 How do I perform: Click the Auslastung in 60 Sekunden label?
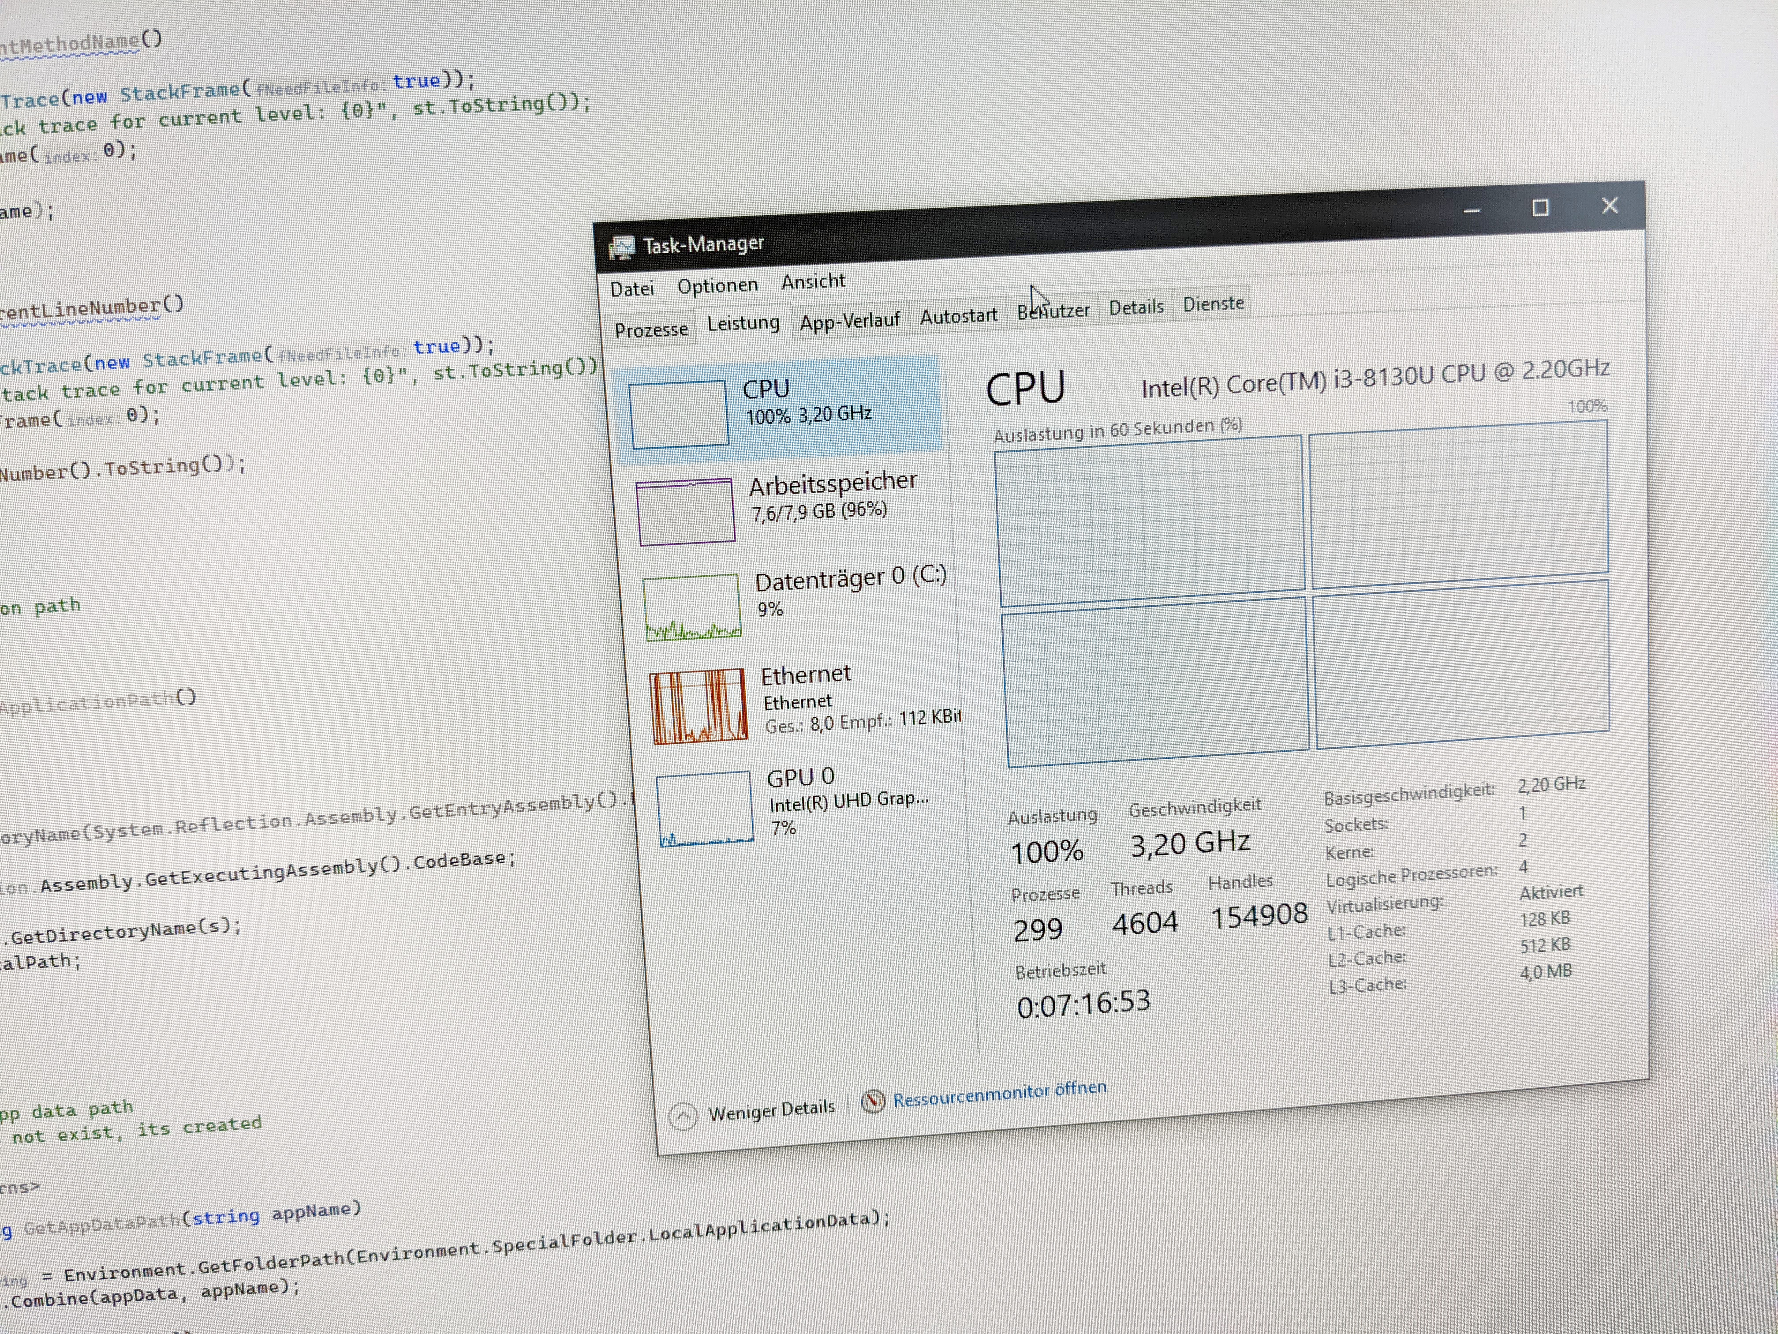1117,430
